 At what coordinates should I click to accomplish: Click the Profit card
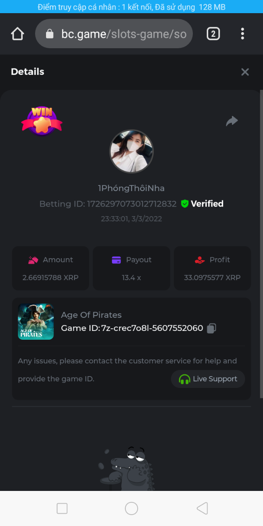pyautogui.click(x=213, y=268)
